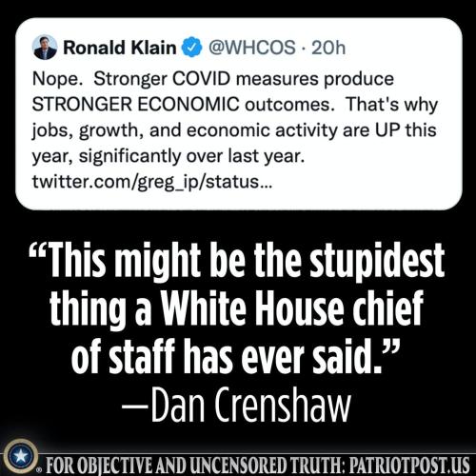Click "FOR OBJECTIVE AND UNCENSORED TRUTH" banner text
Image resolution: width=476 pixels, height=476 pixels.
click(x=196, y=465)
